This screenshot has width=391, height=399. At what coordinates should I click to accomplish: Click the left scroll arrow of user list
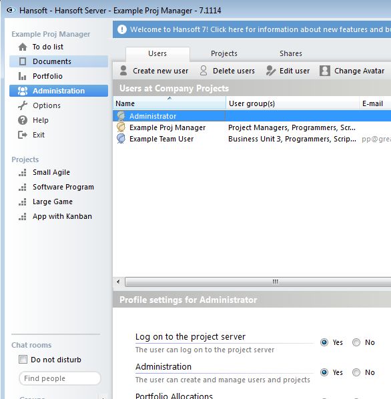118,282
